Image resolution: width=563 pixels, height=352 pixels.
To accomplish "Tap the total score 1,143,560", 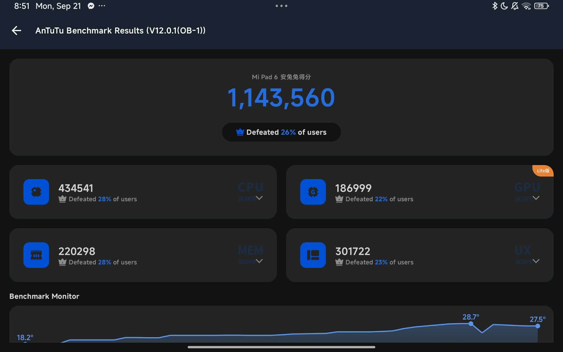I will (281, 98).
